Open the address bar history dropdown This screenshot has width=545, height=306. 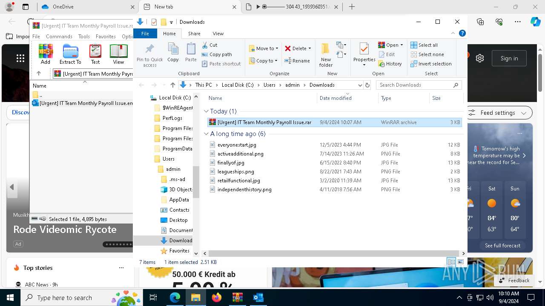click(x=360, y=85)
